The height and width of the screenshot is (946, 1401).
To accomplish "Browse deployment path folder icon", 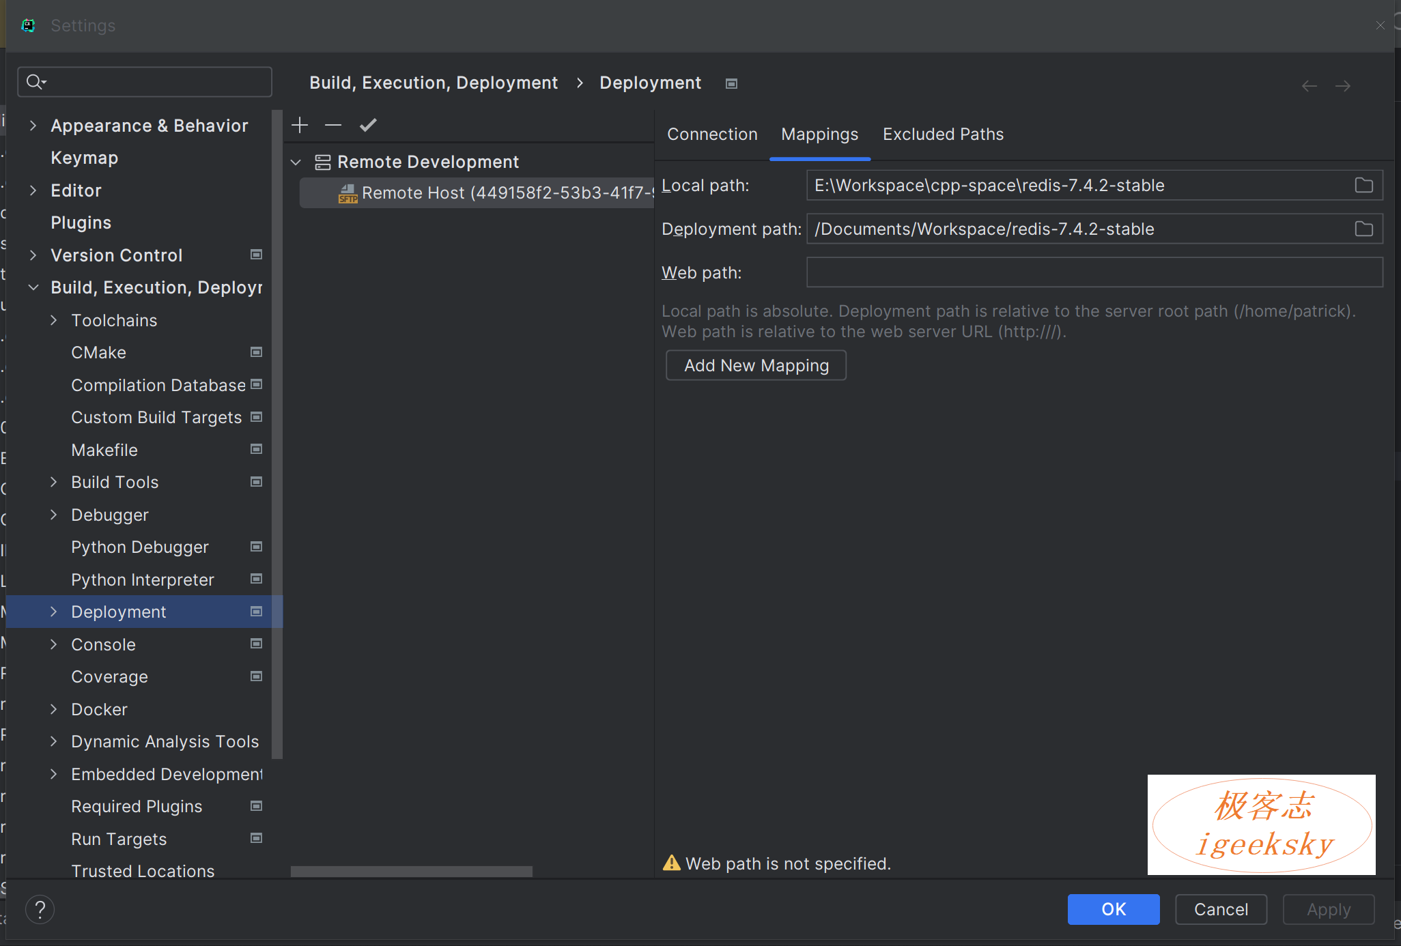I will click(x=1363, y=229).
